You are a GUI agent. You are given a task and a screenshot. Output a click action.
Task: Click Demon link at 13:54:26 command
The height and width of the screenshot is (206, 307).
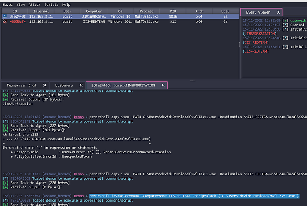point(79,117)
